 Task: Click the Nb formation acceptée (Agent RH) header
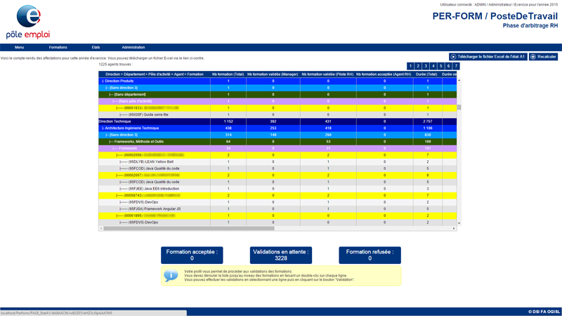click(384, 74)
